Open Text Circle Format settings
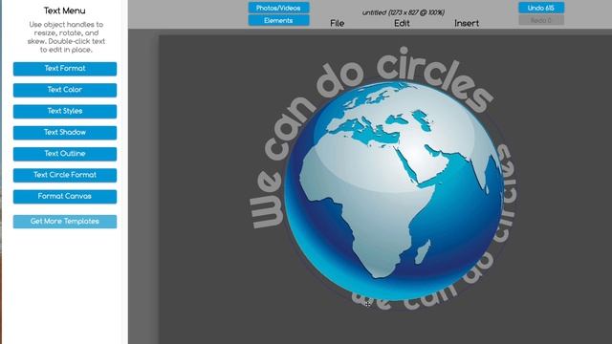612x344 pixels. (65, 175)
